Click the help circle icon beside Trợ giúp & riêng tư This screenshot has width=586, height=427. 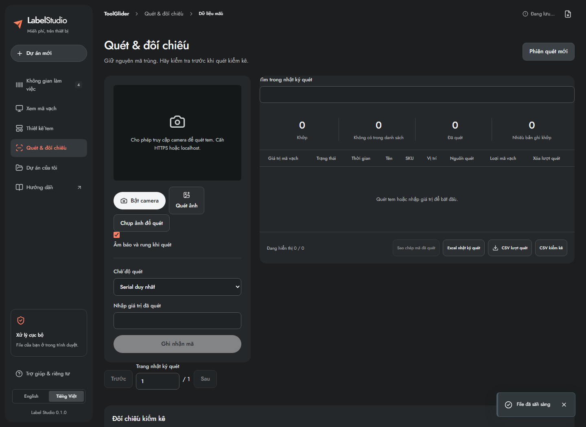coord(19,374)
